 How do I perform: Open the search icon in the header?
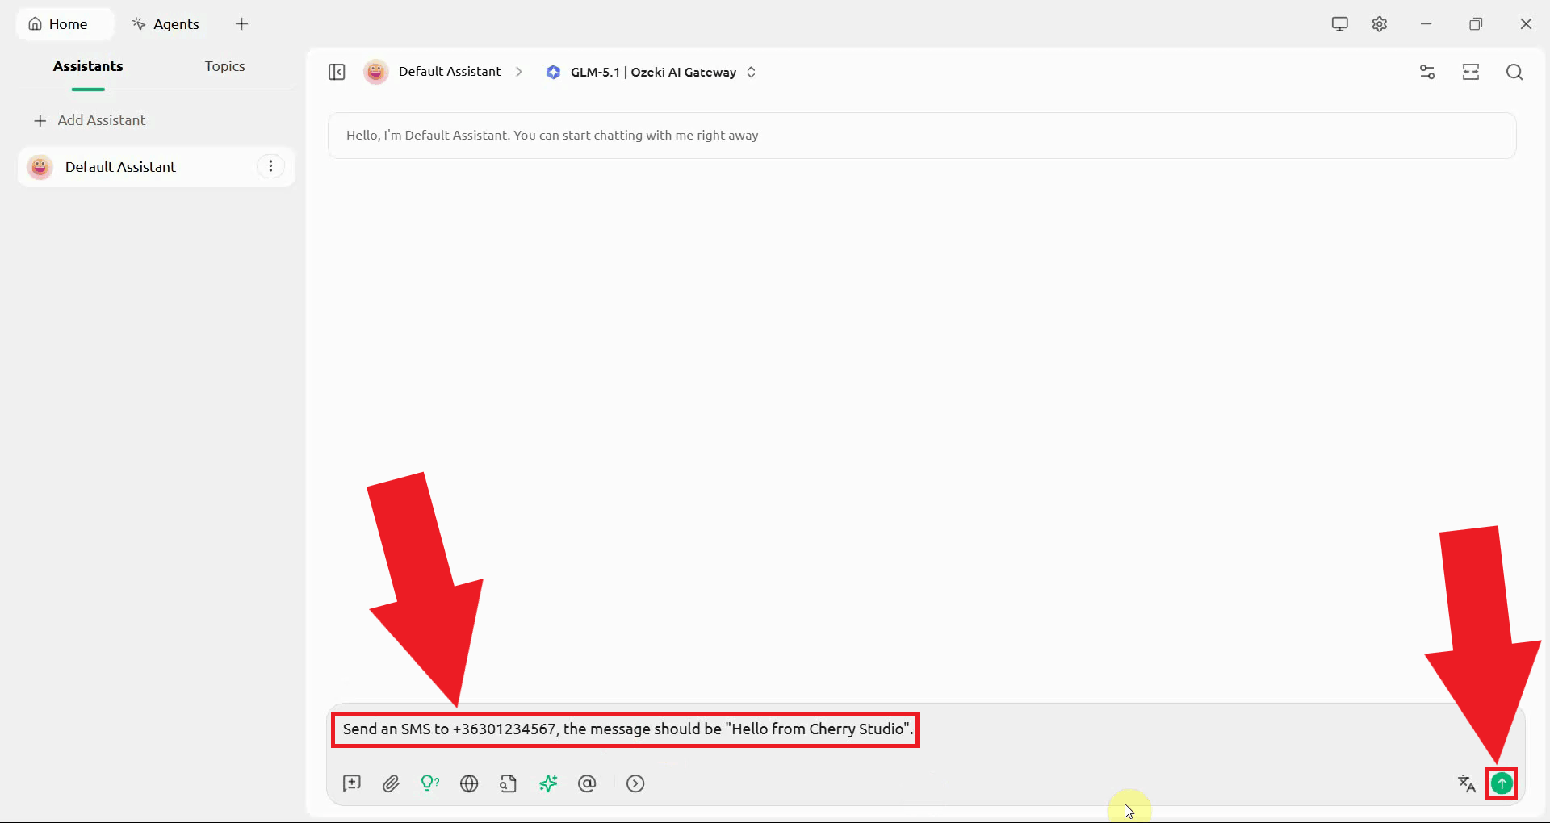point(1514,73)
